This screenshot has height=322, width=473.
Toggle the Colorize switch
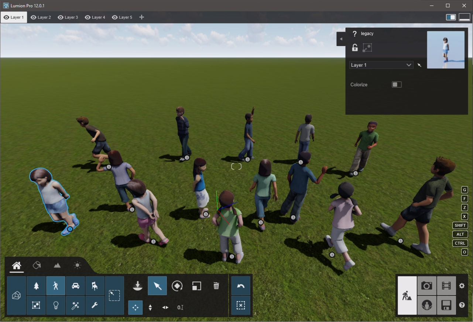[x=397, y=85]
